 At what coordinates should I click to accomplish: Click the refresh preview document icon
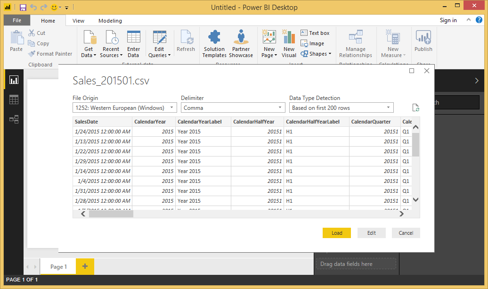point(415,108)
